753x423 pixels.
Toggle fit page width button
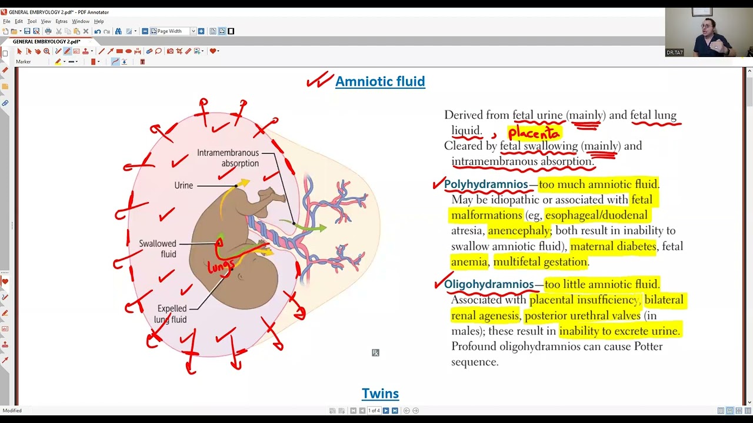pyautogui.click(x=222, y=31)
